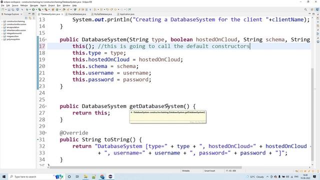320x180 pixels.
Task: Click the Smart Insert status field
Action: pyautogui.click(x=209, y=171)
